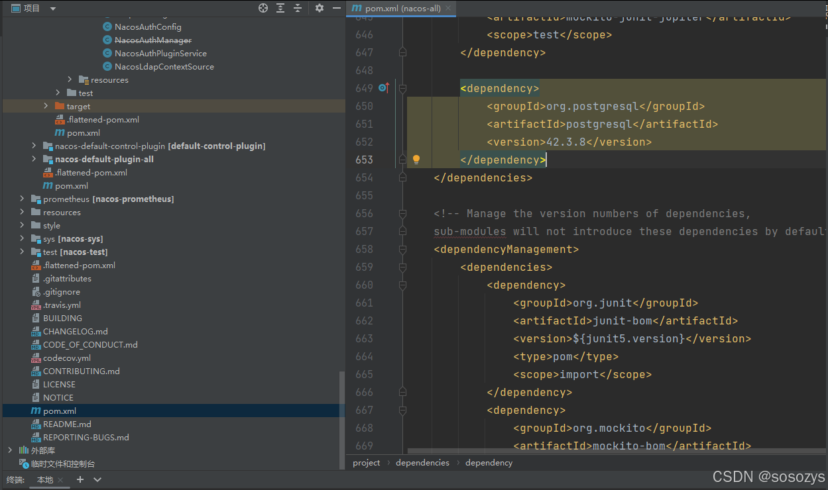
Task: Click line number 653 in gutter
Action: (363, 160)
